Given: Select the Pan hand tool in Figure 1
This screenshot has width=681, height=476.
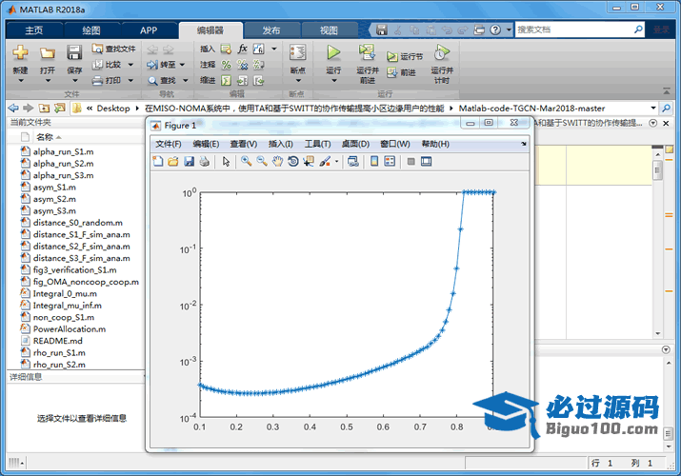Looking at the screenshot, I should pos(277,162).
